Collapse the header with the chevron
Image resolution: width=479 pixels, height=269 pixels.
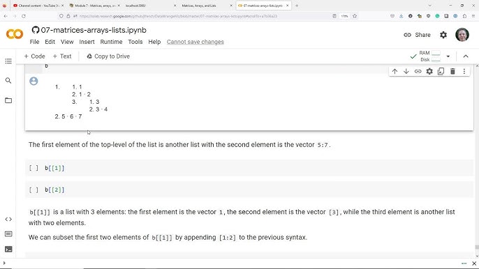click(x=466, y=56)
